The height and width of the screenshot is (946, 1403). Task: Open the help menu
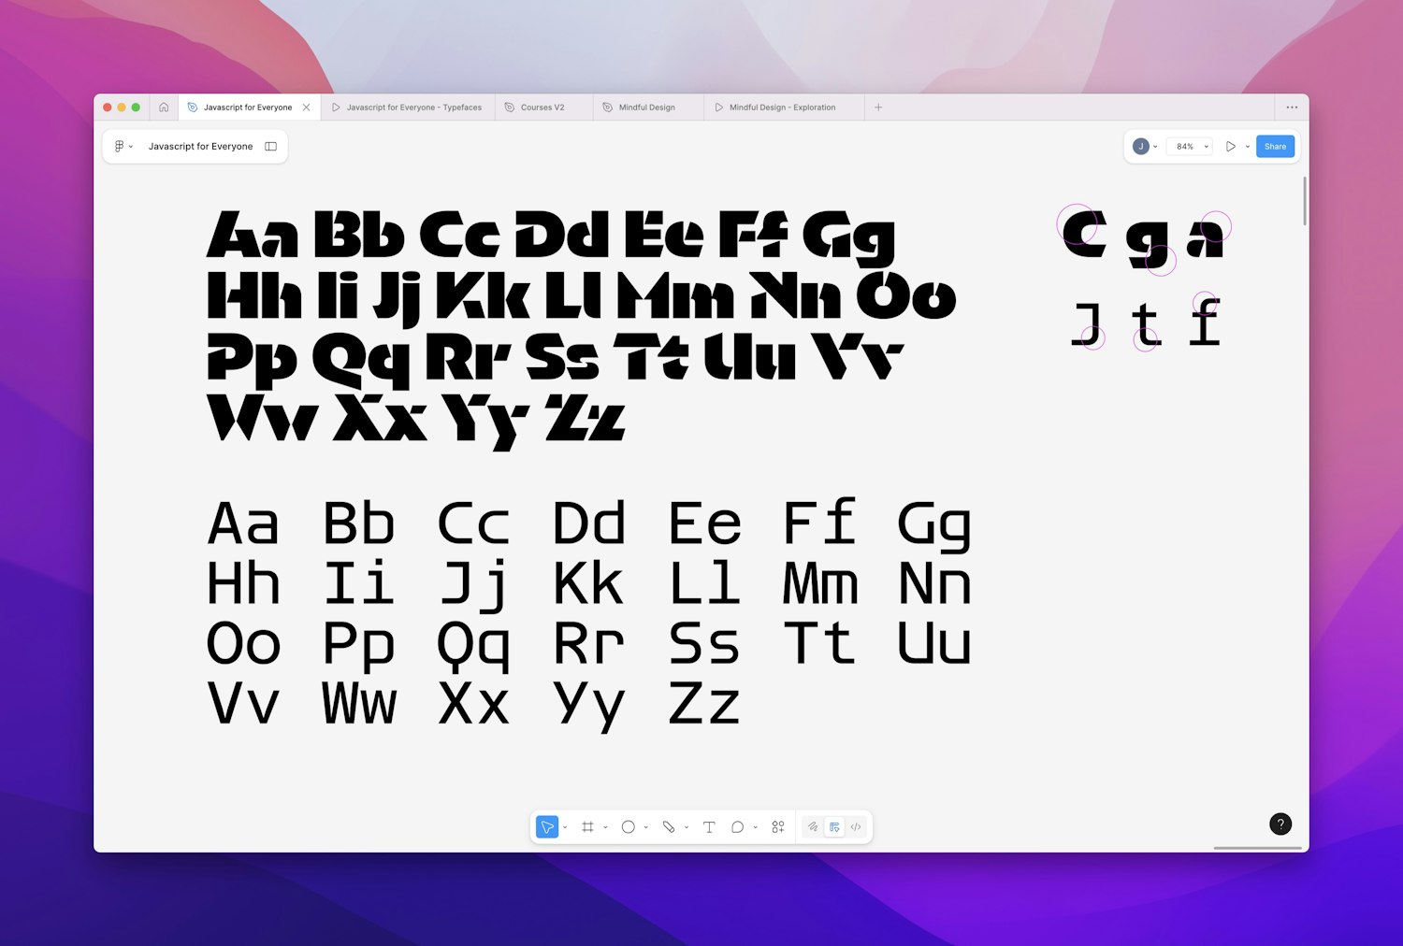(1280, 824)
